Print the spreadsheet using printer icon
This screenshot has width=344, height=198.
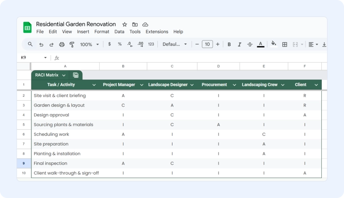pyautogui.click(x=62, y=44)
